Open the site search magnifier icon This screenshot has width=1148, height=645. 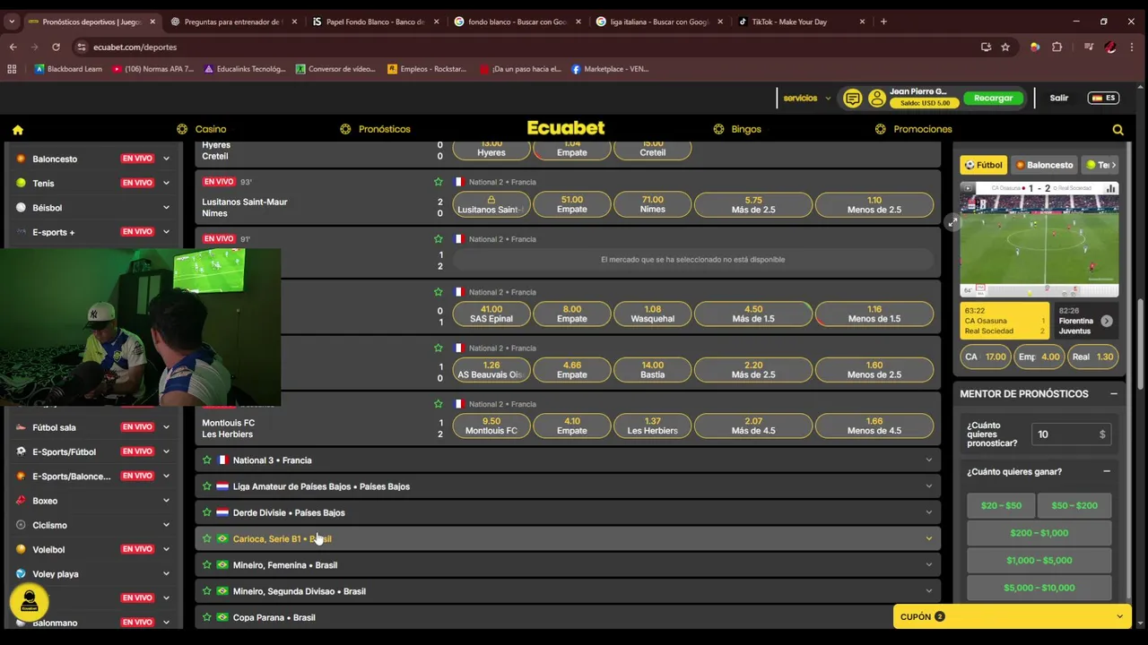tap(1118, 129)
